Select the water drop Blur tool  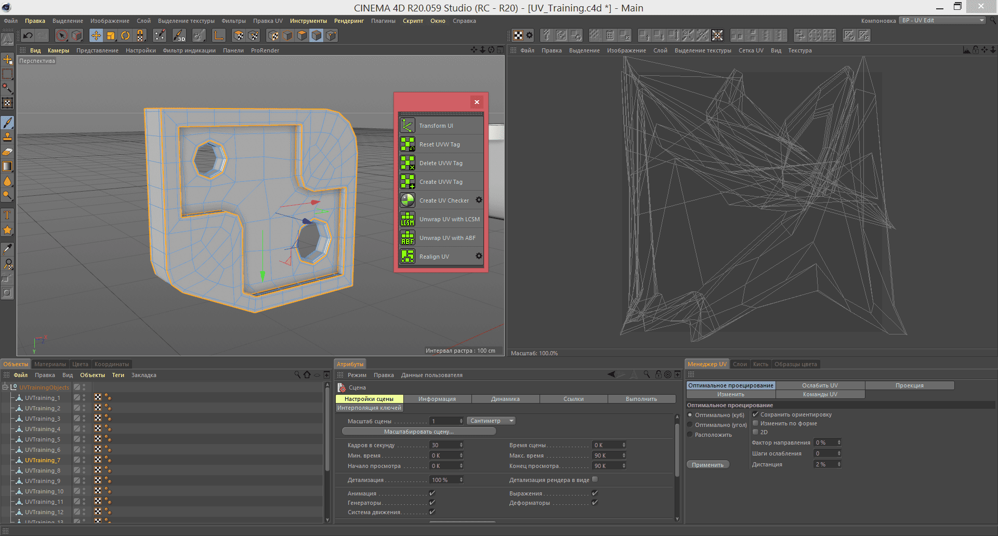pos(7,181)
